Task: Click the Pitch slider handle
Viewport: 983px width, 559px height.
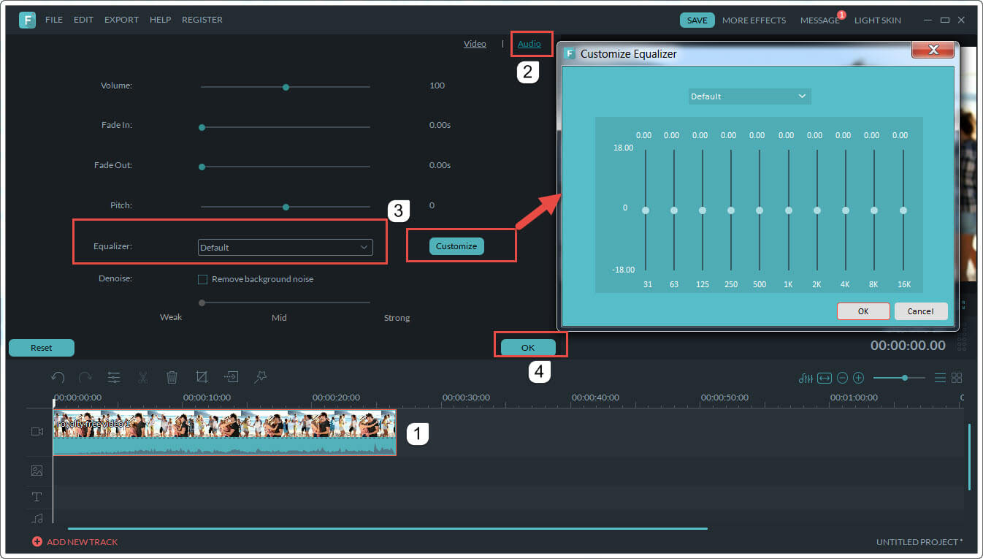Action: [286, 207]
